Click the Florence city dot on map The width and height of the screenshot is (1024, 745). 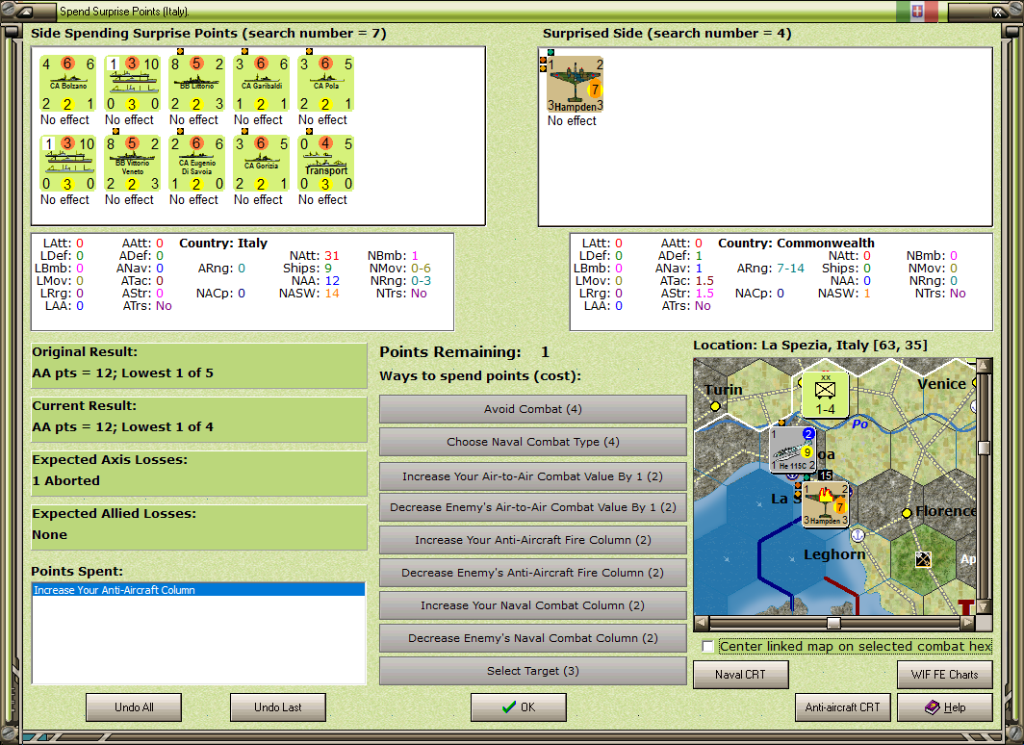907,513
